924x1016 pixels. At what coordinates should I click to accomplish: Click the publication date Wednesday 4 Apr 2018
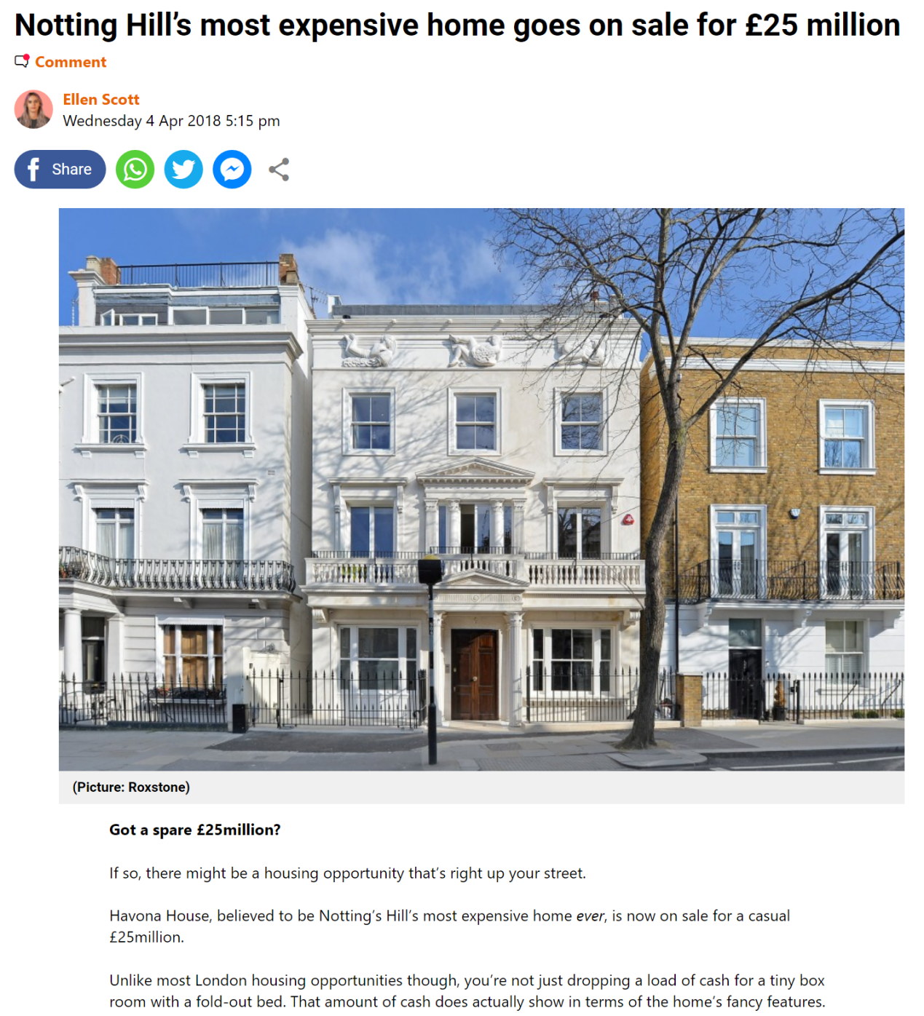(x=171, y=121)
